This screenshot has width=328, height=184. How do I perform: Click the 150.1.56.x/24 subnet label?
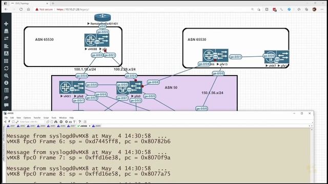(x=212, y=93)
